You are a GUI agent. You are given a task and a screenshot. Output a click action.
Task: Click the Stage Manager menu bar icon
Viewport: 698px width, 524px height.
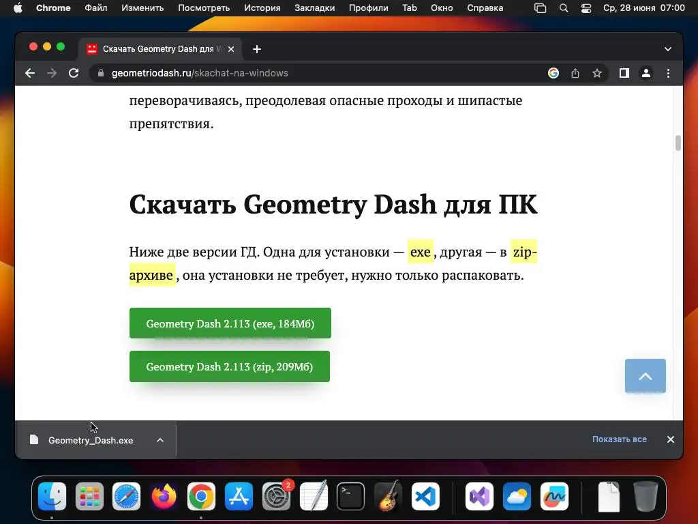tap(541, 8)
